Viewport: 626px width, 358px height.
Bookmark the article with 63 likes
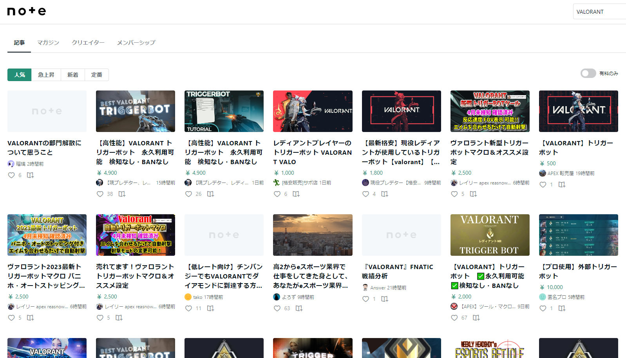(299, 308)
